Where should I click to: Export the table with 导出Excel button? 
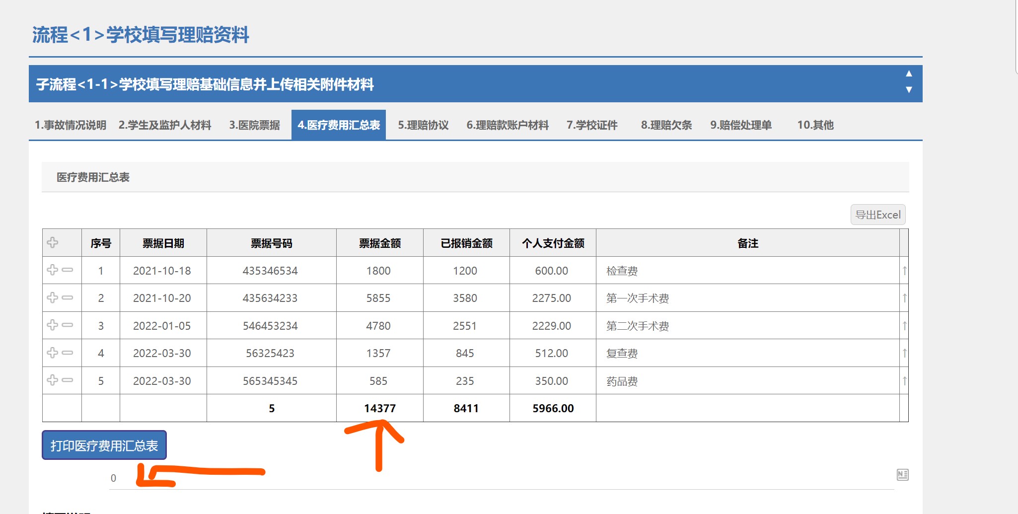coord(878,215)
